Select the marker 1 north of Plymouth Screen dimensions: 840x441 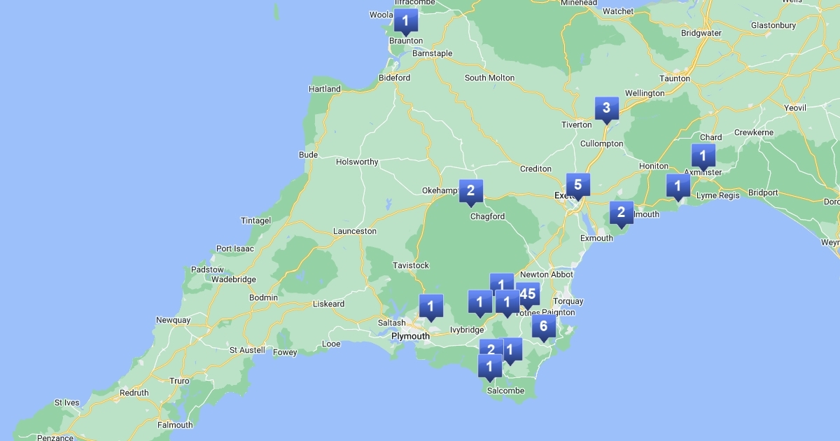click(431, 307)
